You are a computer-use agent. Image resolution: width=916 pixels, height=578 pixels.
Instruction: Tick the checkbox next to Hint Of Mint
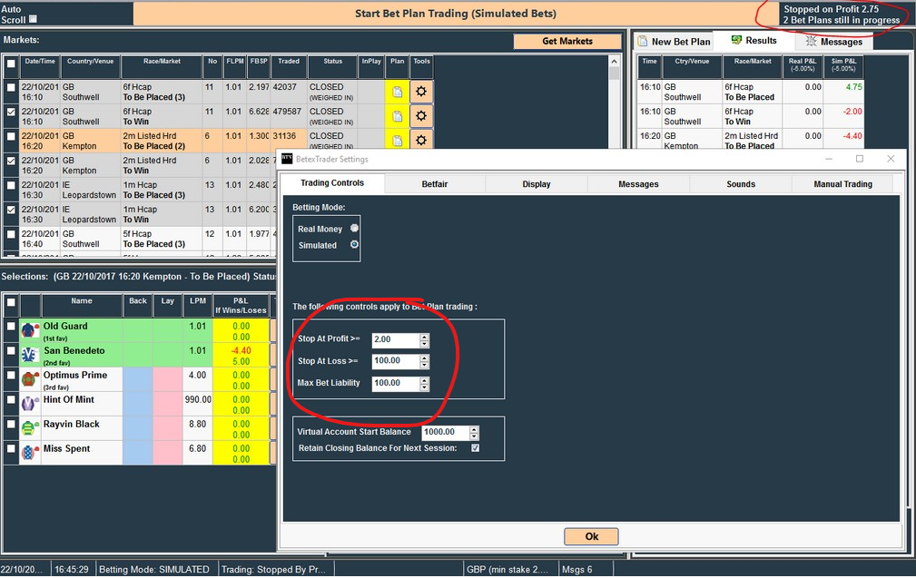[11, 400]
